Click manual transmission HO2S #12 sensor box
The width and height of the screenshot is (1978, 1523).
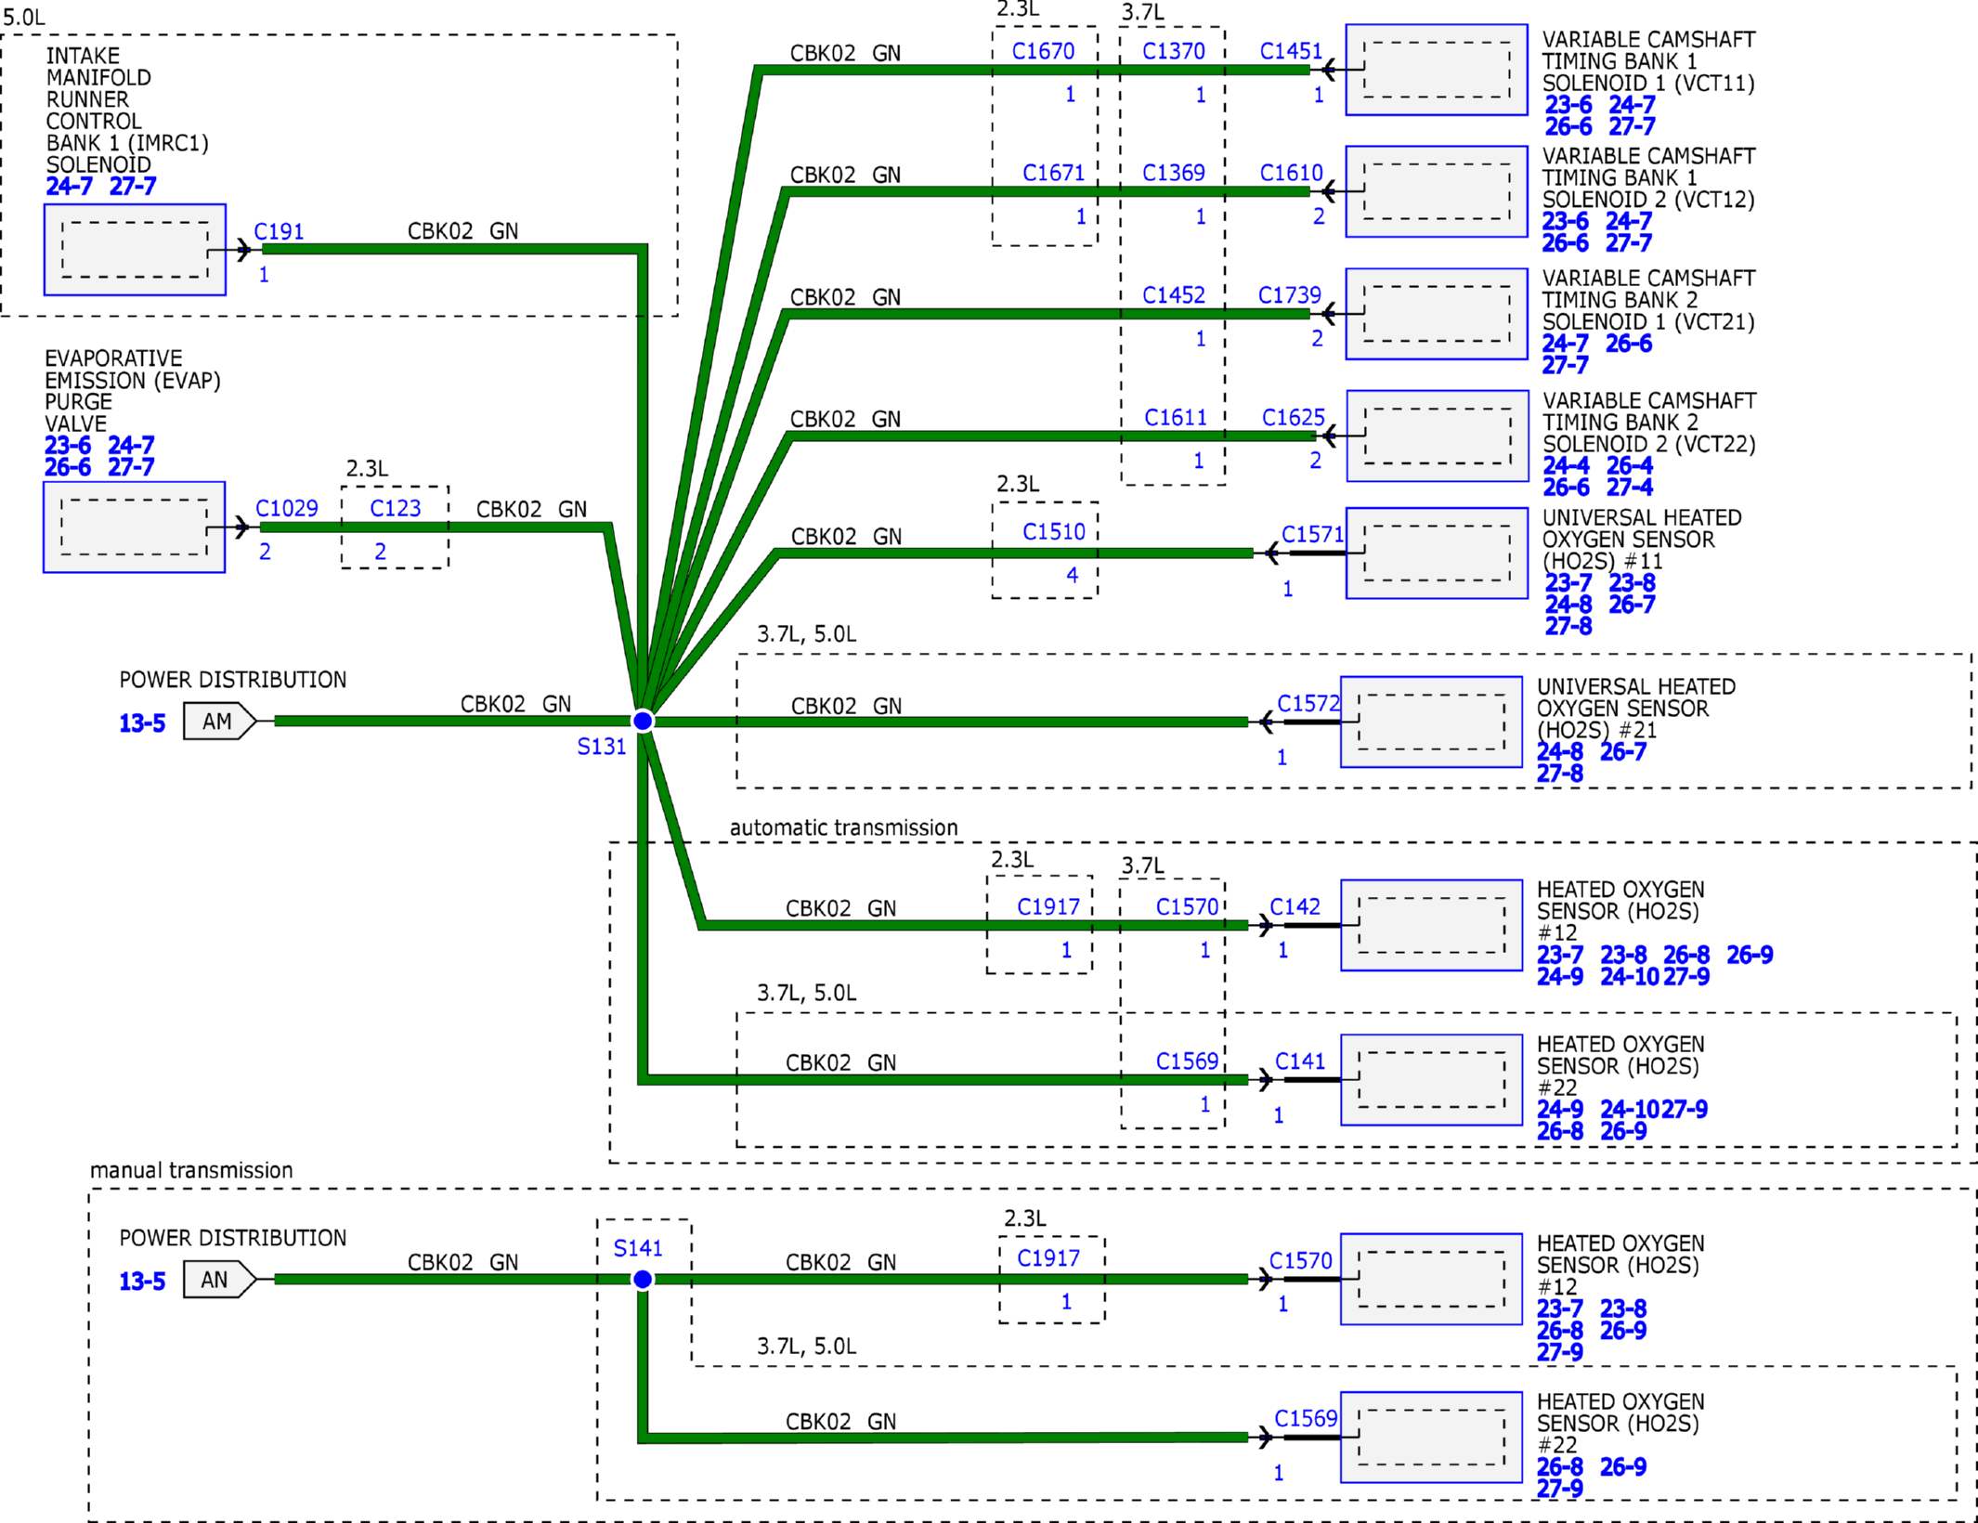(1431, 1280)
